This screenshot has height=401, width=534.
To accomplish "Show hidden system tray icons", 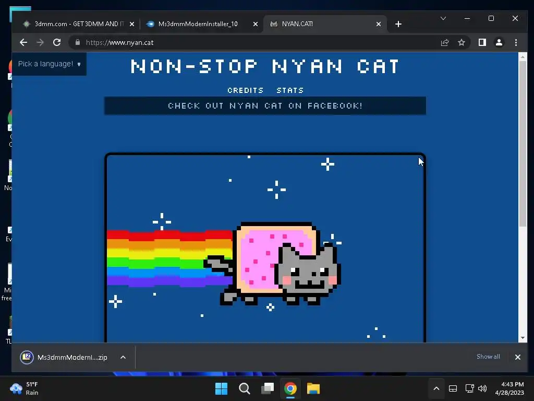I will coord(436,388).
